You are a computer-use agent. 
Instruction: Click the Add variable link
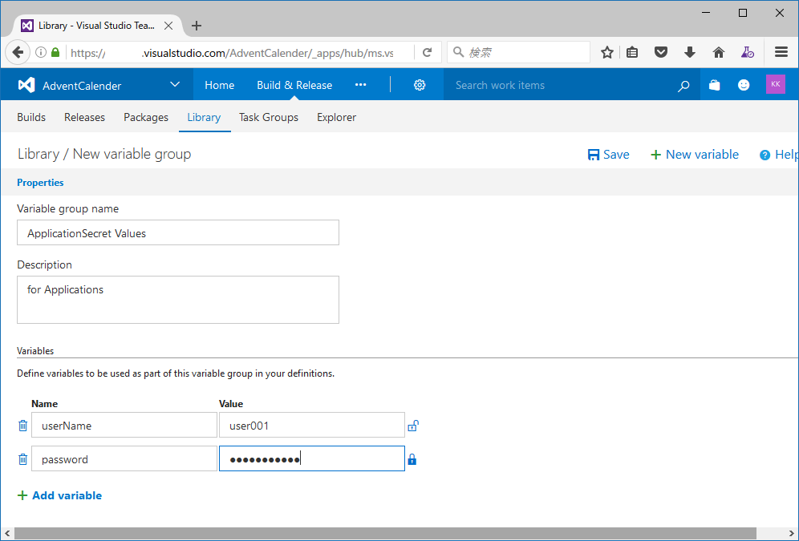(59, 495)
